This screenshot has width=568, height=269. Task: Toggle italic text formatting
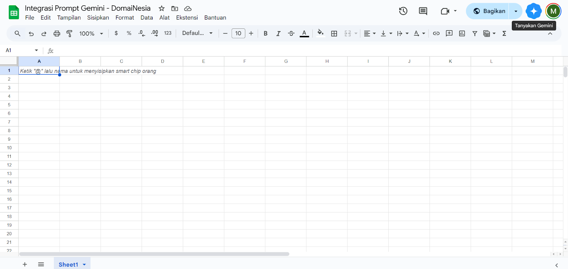coord(278,33)
